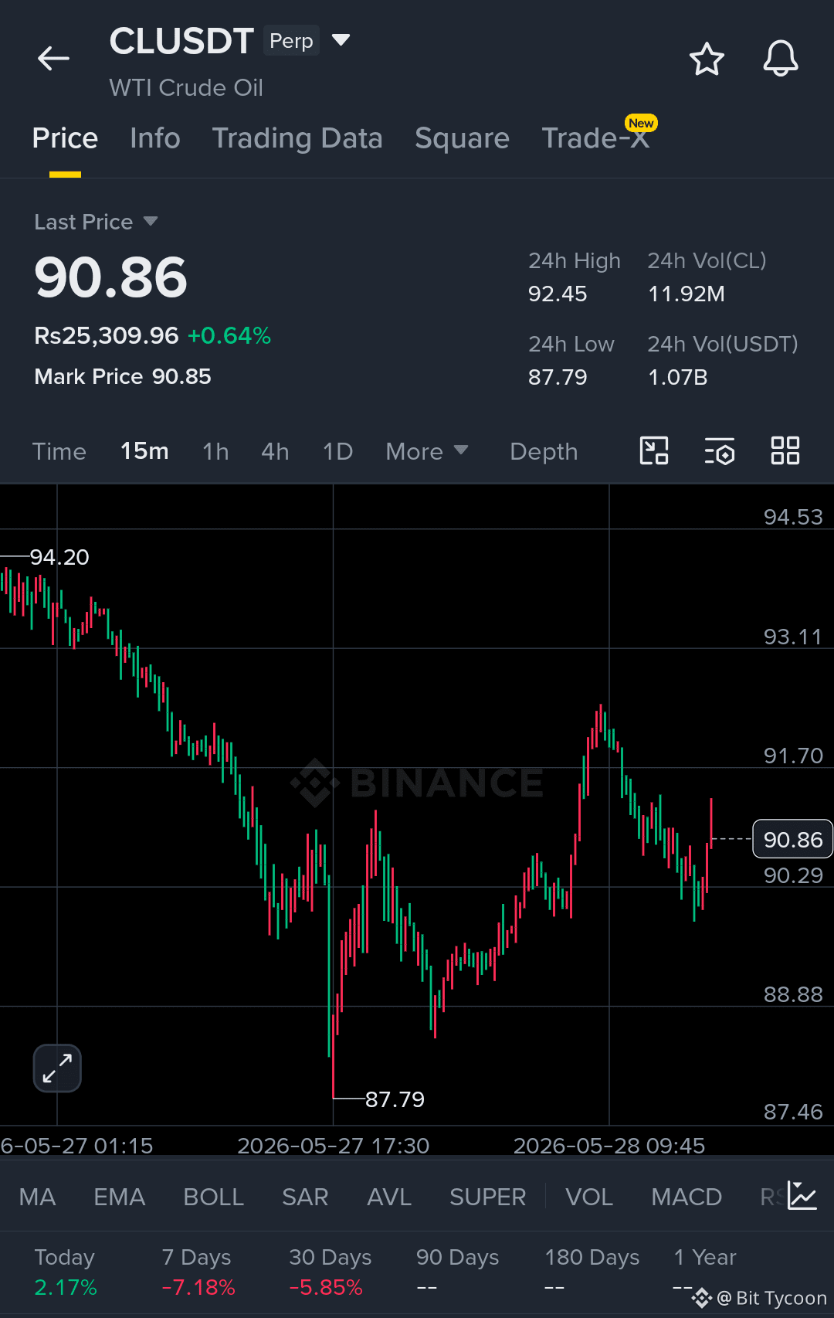Click the 24h Vol(CL) 11.92M value
The image size is (834, 1318).
click(x=686, y=294)
